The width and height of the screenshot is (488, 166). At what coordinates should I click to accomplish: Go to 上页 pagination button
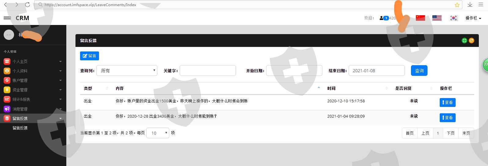[425, 133]
